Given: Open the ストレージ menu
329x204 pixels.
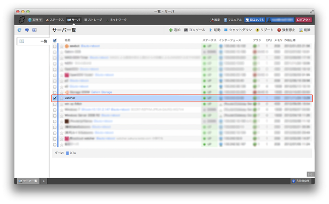Looking at the screenshot, I should point(93,20).
